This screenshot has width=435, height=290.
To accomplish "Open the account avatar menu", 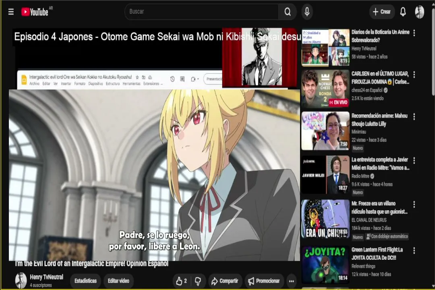I will (419, 12).
